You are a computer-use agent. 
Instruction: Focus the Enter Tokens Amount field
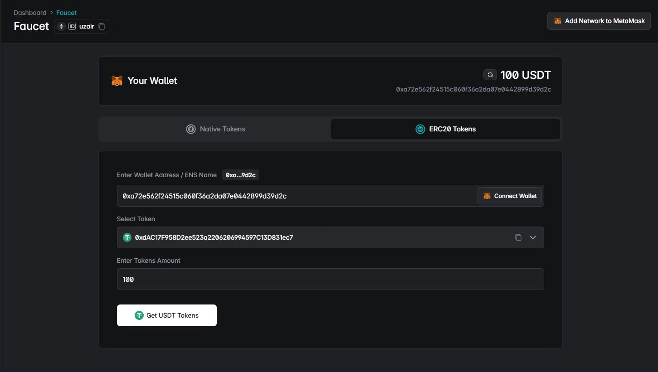[330, 279]
